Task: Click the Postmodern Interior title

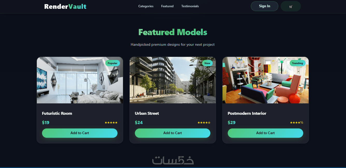Action: 247,113
